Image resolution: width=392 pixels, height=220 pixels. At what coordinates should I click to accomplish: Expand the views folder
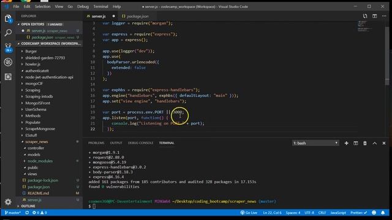[32, 174]
